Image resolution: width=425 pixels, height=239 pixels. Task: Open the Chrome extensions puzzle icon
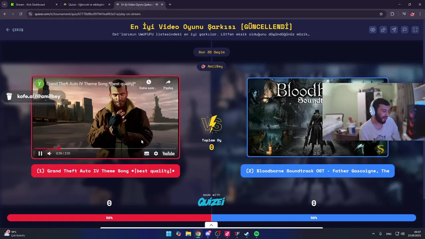[392, 14]
